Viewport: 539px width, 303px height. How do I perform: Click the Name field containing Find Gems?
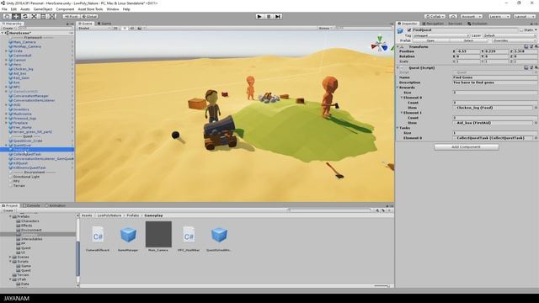494,77
